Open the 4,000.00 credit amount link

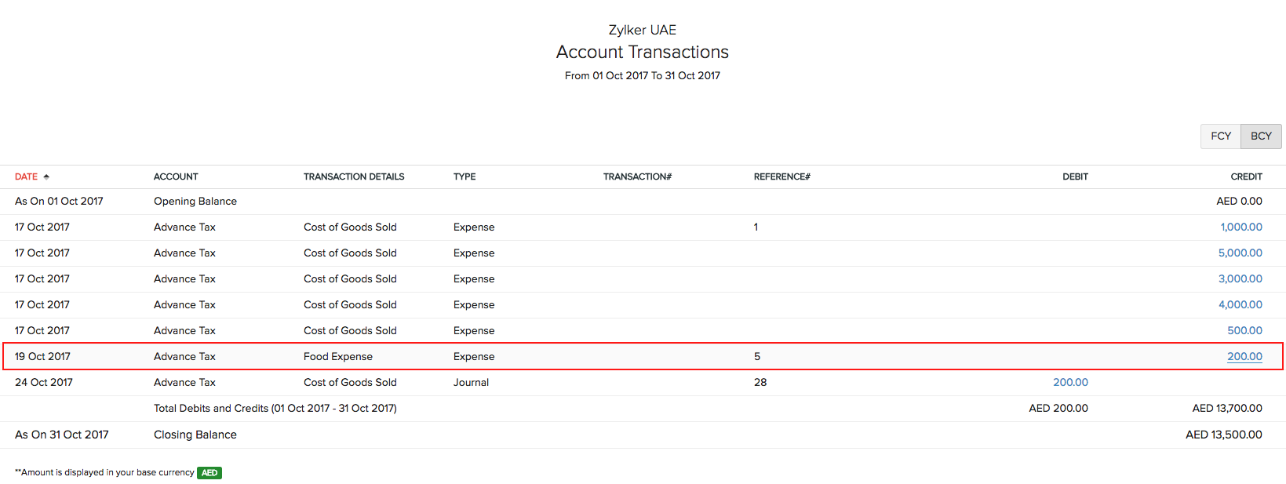pos(1240,305)
